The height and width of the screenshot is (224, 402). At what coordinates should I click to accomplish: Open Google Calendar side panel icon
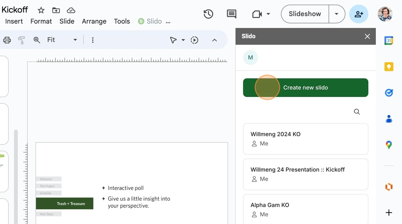[x=389, y=40]
